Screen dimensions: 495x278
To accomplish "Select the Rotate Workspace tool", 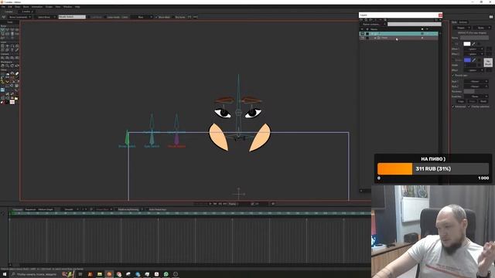I will pos(12,66).
